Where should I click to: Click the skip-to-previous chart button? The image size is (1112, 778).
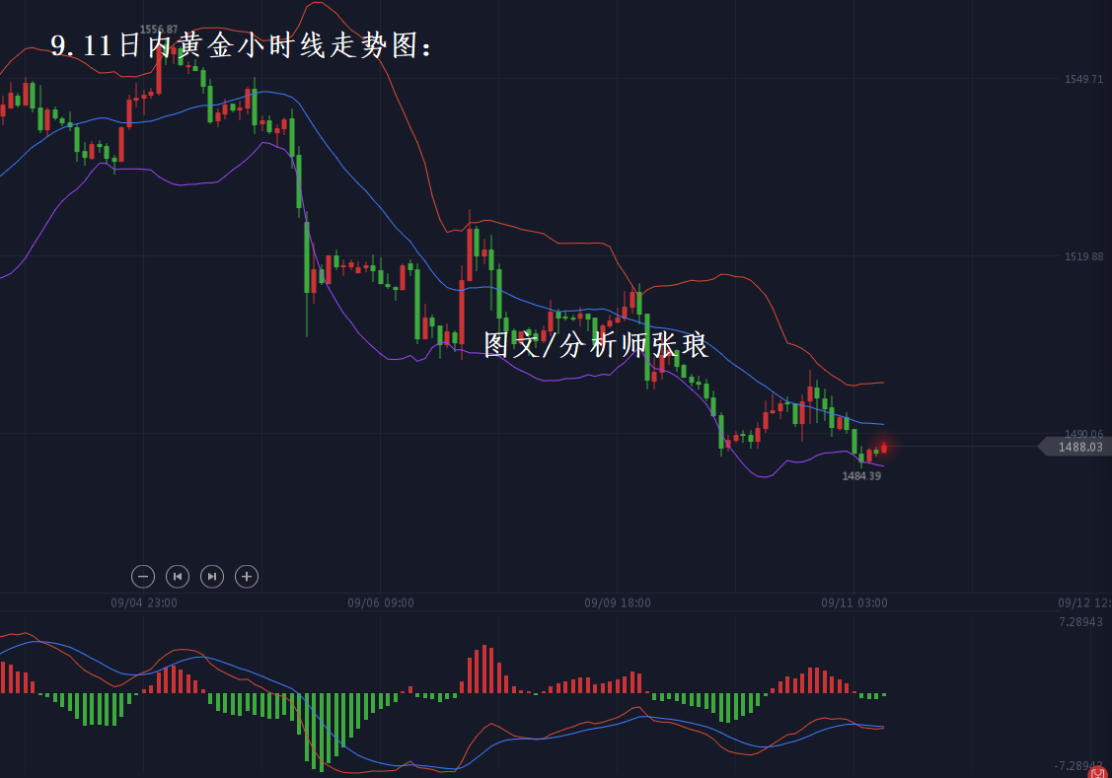[x=178, y=576]
